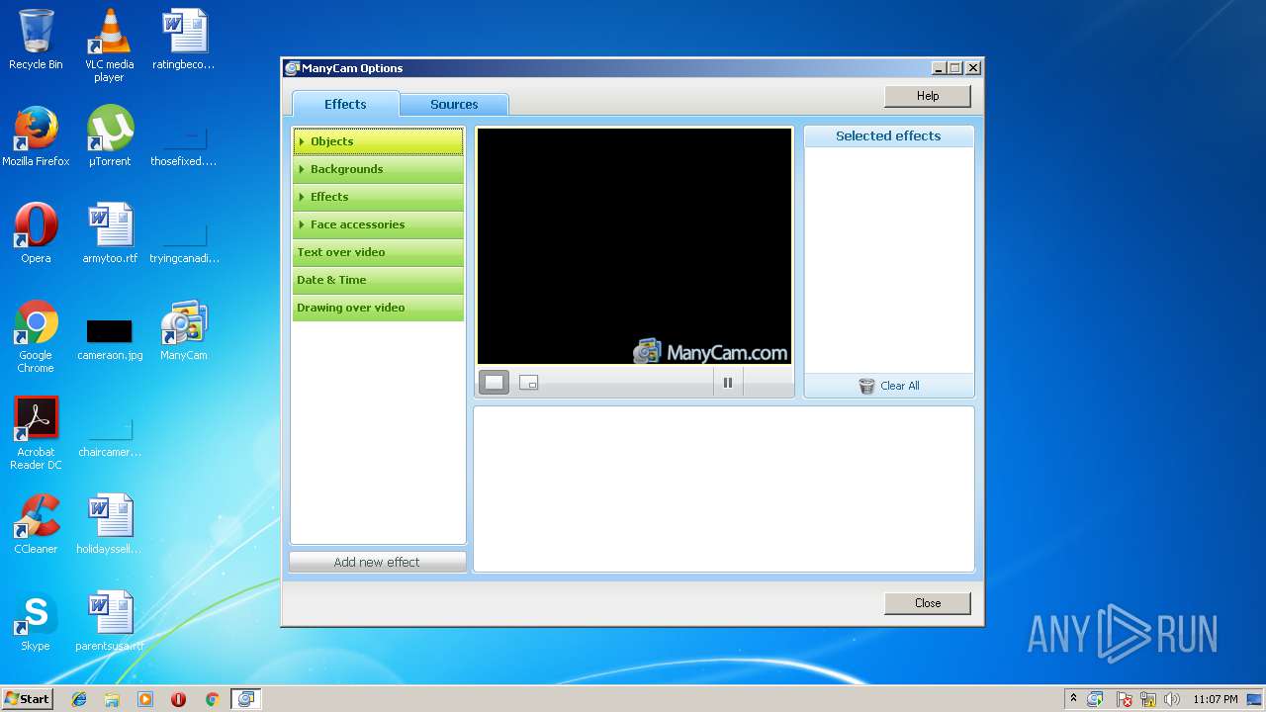
Task: Launch Mozilla Firefox from desktop
Action: click(x=36, y=136)
